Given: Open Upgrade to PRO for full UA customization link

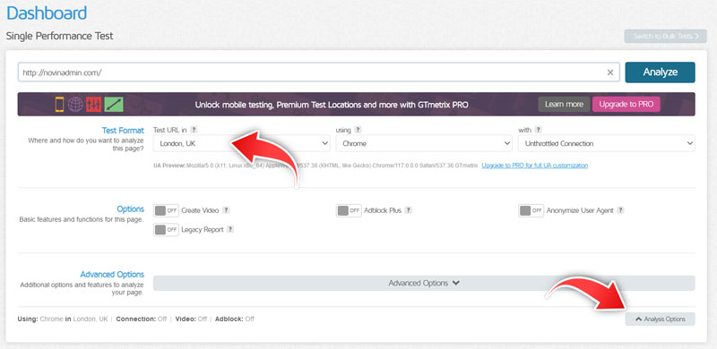Looking at the screenshot, I should pyautogui.click(x=534, y=166).
